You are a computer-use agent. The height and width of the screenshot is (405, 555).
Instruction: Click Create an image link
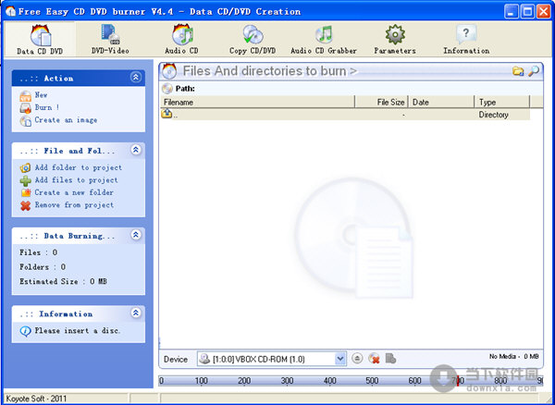[x=66, y=120]
